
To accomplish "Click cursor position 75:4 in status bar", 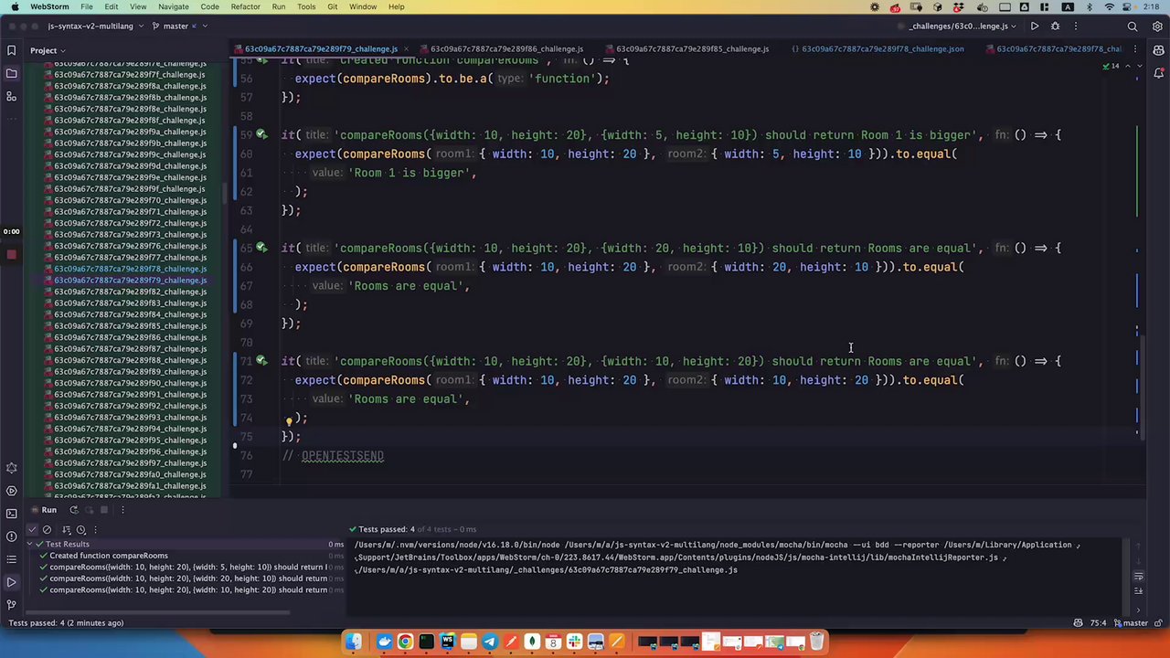I will click(x=1099, y=623).
